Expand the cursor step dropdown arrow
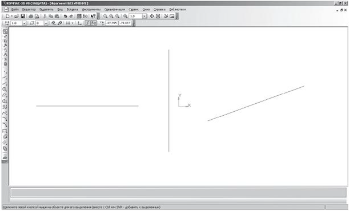 pos(24,23)
